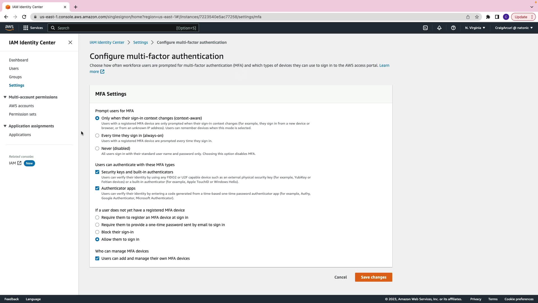Image resolution: width=538 pixels, height=303 pixels.
Task: Bookmark this page with star icon
Action: (477, 17)
